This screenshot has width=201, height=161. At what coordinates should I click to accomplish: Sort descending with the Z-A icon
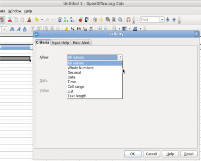pyautogui.click(x=72, y=20)
